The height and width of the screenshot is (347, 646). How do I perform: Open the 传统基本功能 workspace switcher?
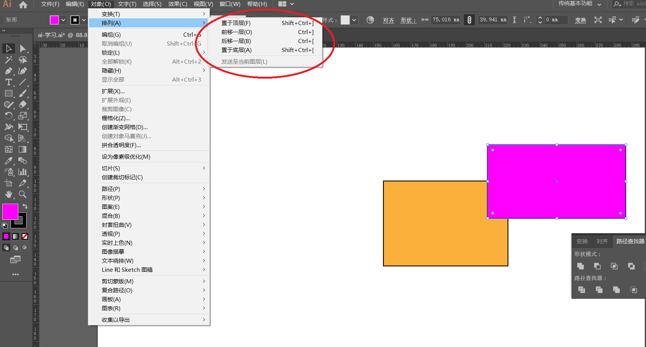tap(580, 4)
